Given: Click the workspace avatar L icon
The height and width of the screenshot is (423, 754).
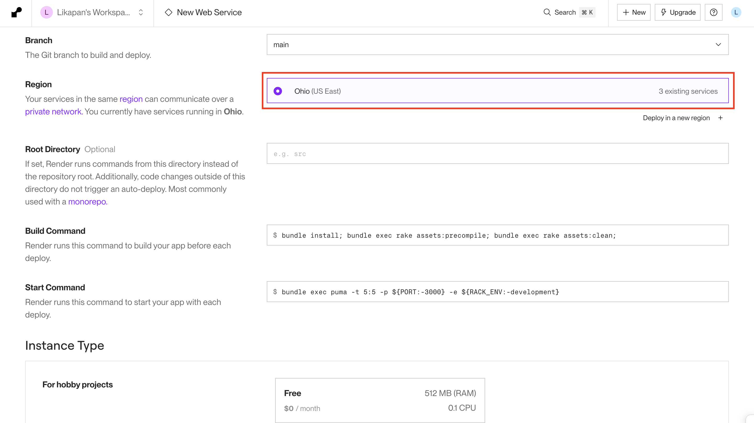Looking at the screenshot, I should [x=46, y=12].
